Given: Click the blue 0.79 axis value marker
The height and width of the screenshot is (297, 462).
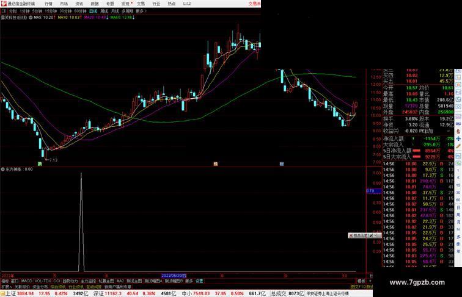Looking at the screenshot, I should (x=373, y=191).
